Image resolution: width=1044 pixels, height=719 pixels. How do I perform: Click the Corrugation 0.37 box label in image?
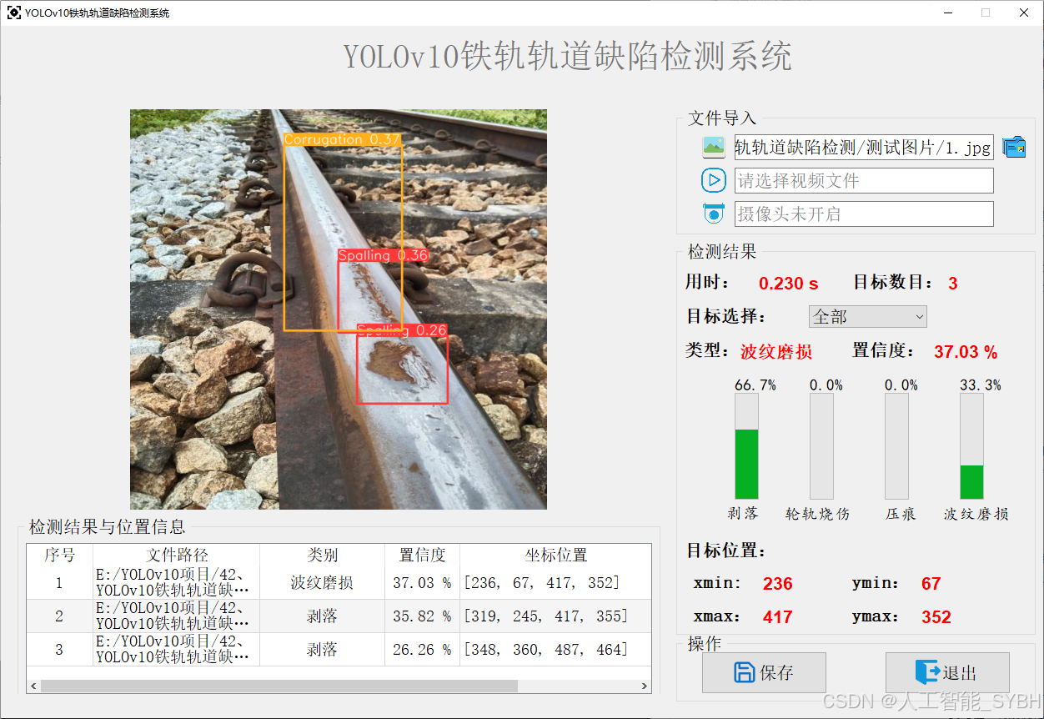click(343, 139)
